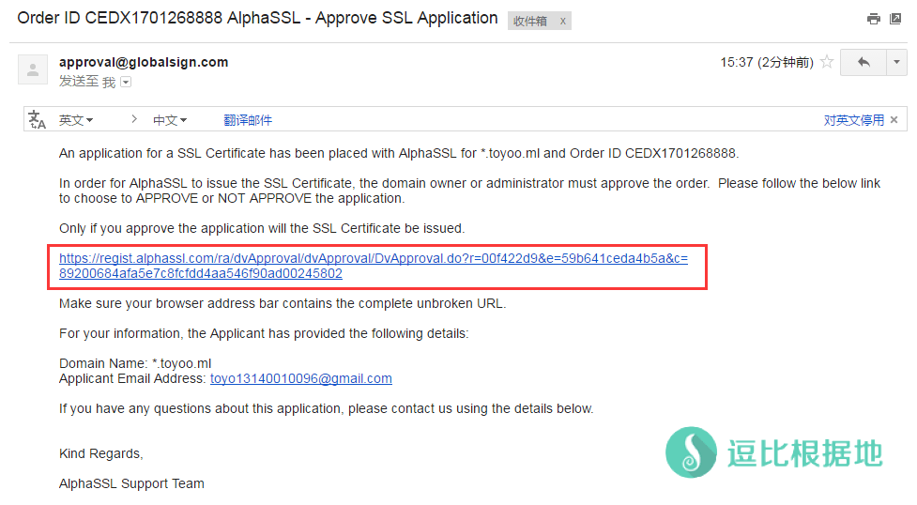Click sender name approval@globalsign.com
917x505 pixels.
[144, 62]
